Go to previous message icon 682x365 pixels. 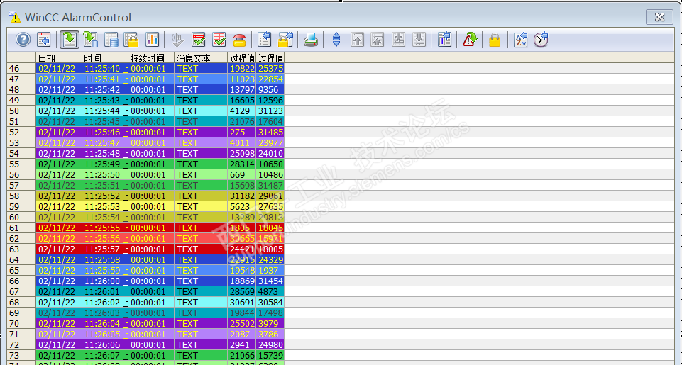[x=378, y=40]
